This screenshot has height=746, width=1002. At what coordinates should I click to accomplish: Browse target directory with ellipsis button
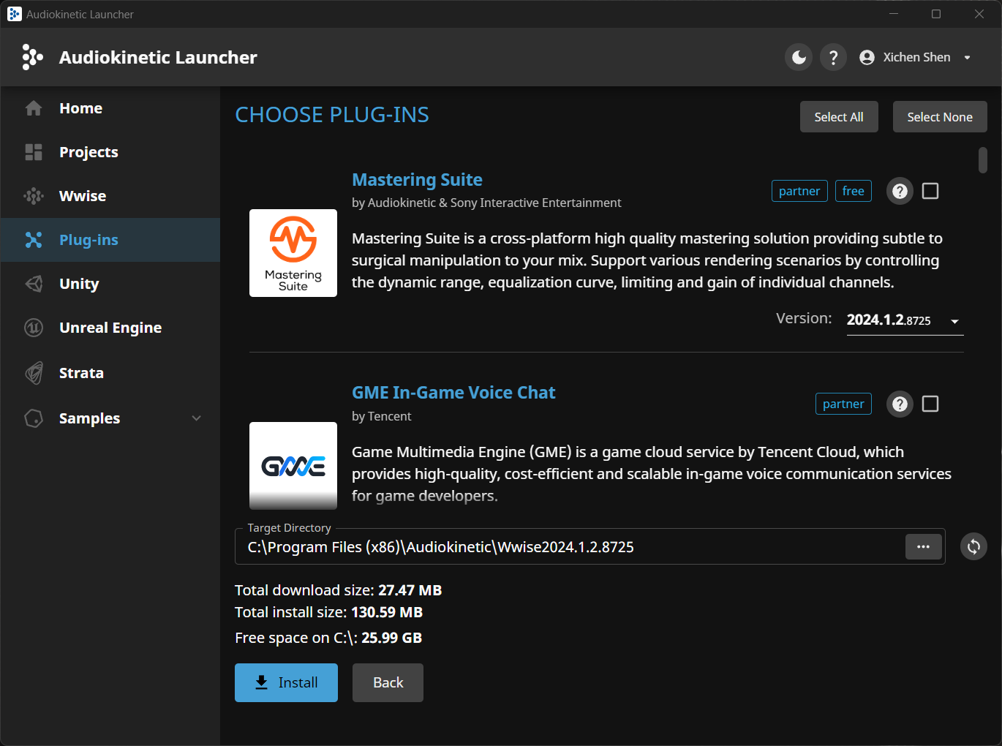(923, 546)
